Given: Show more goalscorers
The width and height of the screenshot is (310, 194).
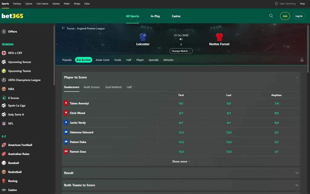Looking at the screenshot, I should pos(181,161).
